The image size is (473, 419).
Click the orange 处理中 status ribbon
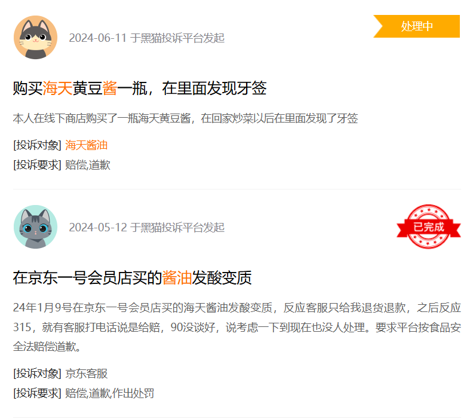pos(416,26)
